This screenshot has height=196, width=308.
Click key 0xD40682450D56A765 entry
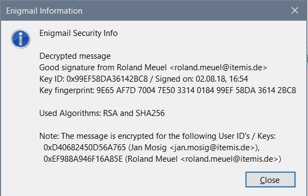pos(84,148)
